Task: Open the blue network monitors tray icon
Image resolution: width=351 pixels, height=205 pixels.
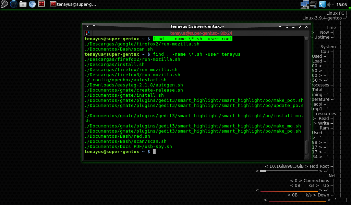Action: pos(305,4)
